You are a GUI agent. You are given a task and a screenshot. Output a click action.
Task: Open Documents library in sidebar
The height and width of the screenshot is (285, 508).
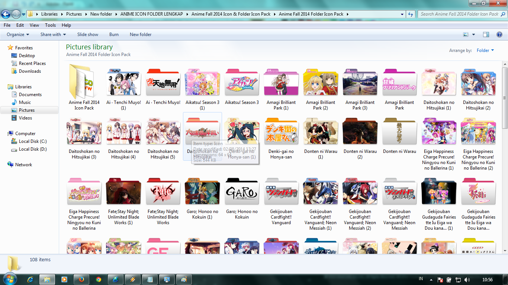point(30,95)
